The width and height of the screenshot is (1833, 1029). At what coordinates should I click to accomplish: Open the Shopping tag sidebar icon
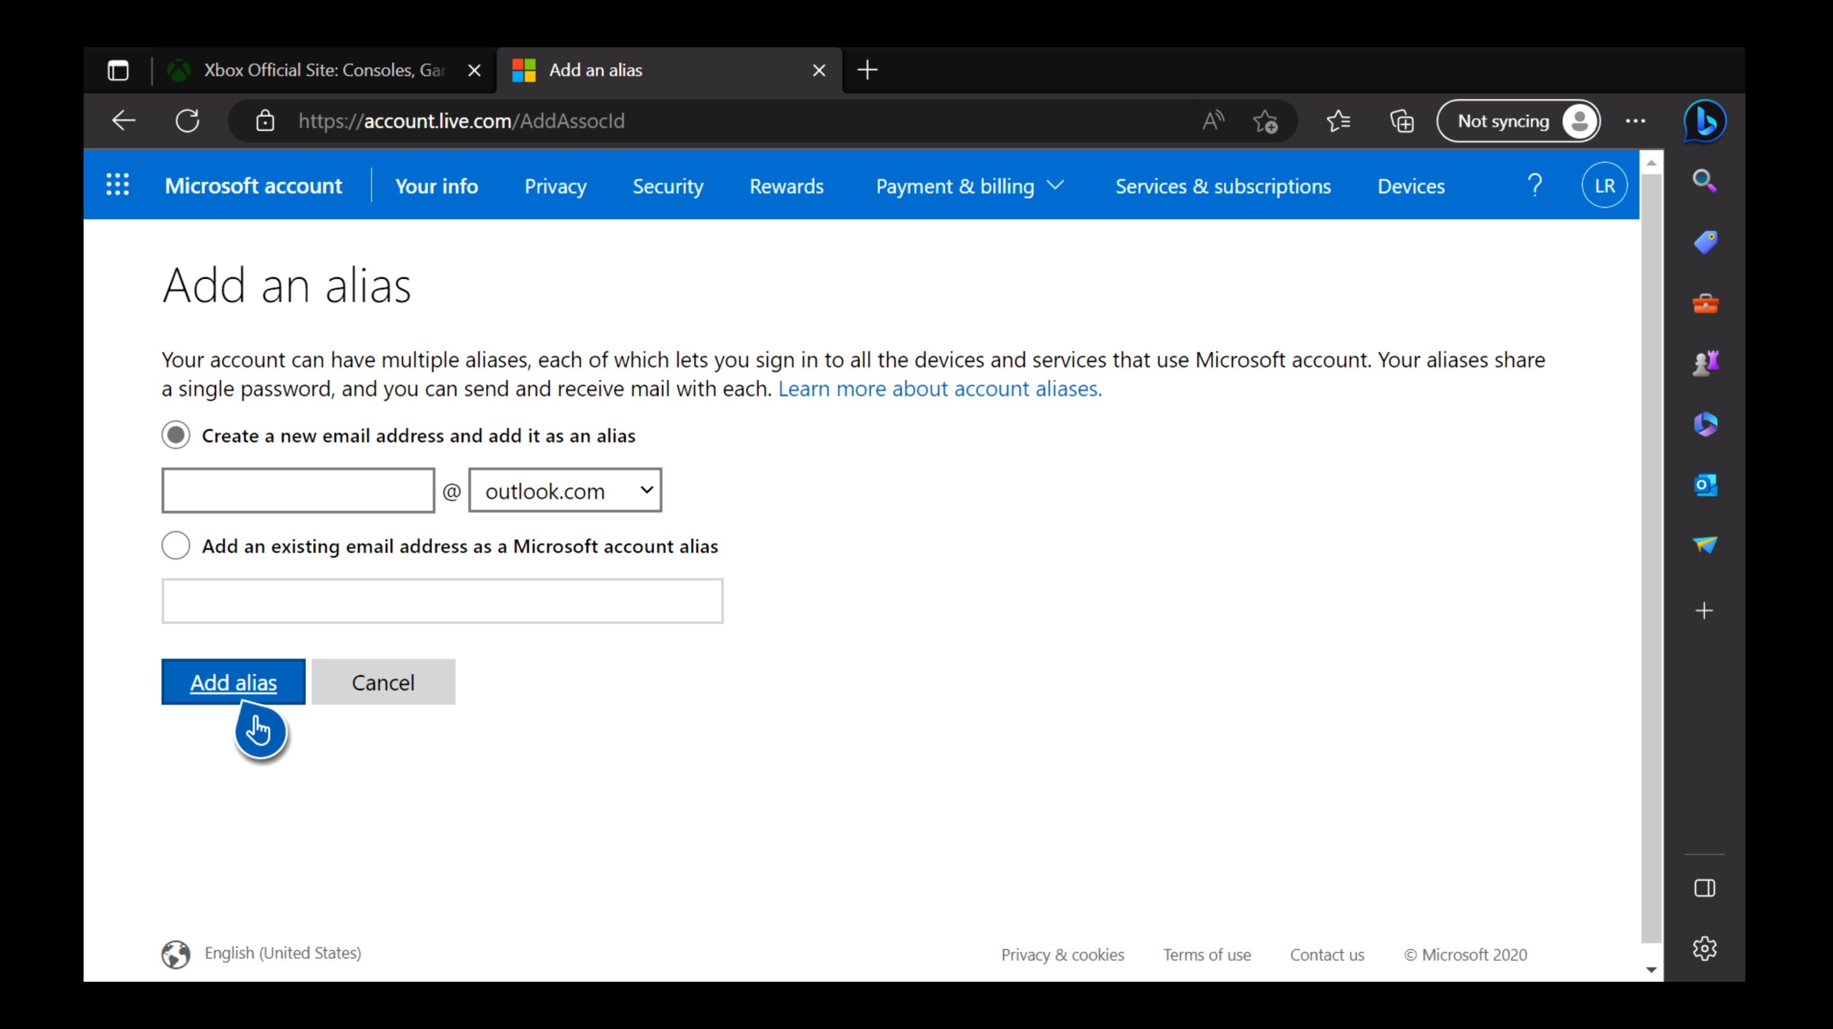coord(1705,242)
